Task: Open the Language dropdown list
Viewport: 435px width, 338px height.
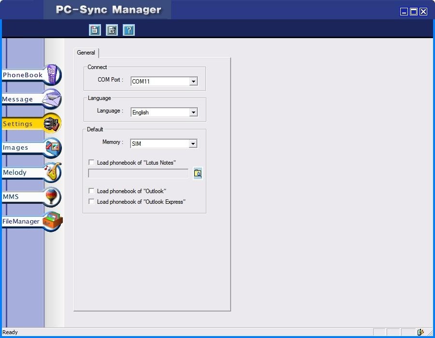Action: 194,113
